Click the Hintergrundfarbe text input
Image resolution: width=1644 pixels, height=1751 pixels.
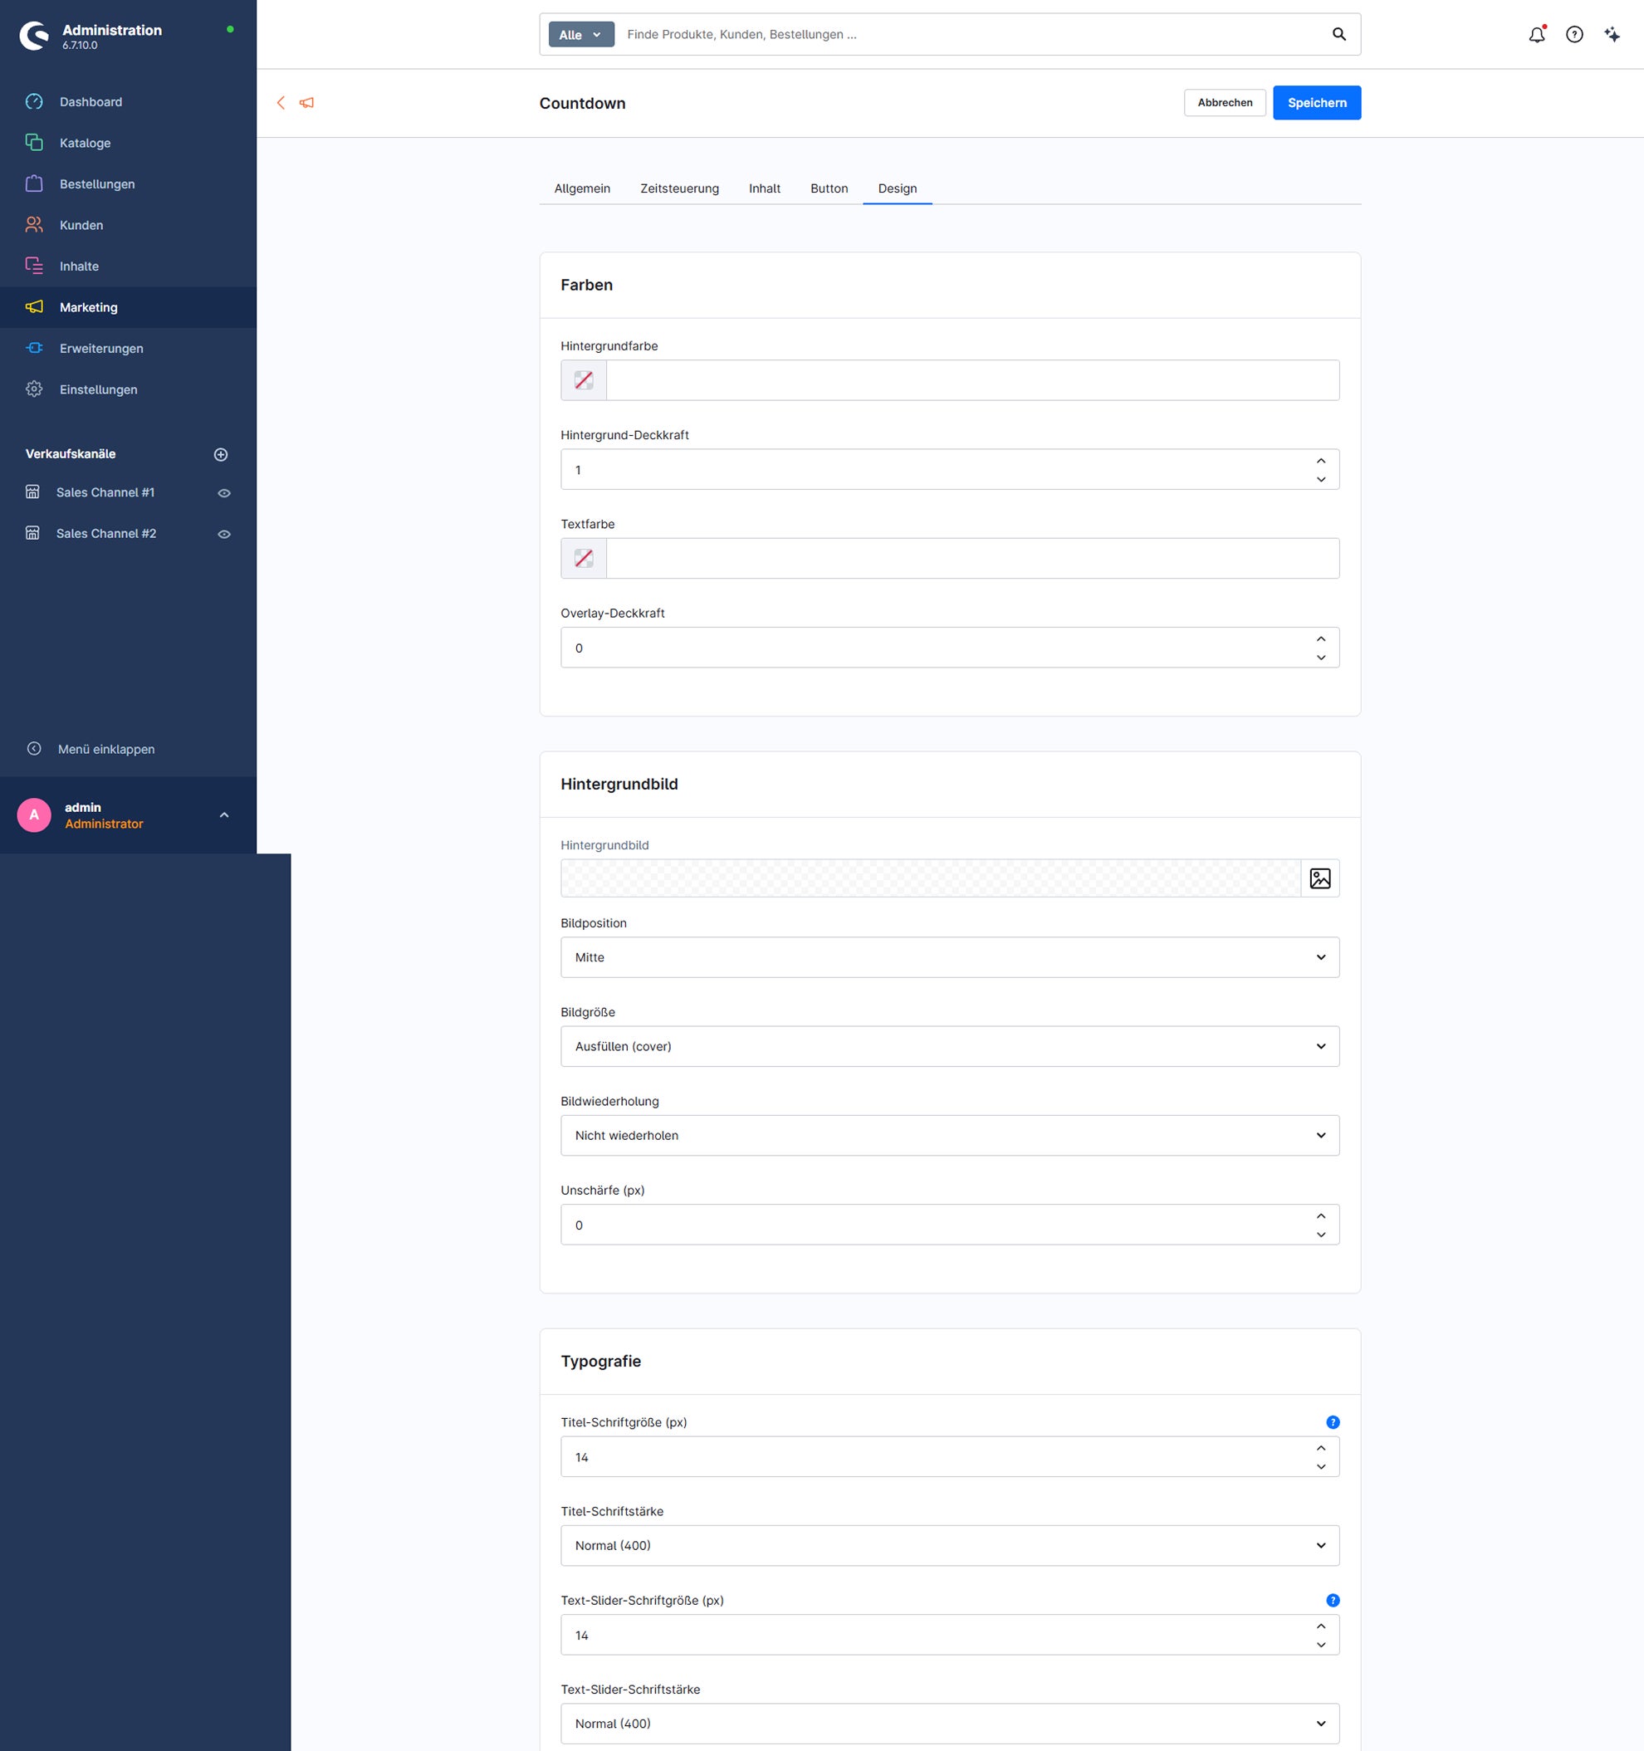(x=972, y=380)
